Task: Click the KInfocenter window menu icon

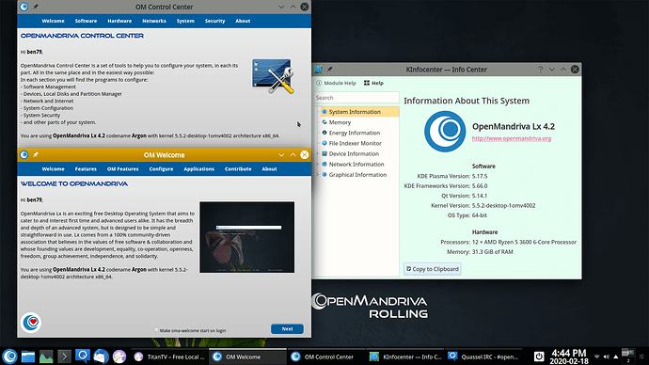Action: coord(318,69)
